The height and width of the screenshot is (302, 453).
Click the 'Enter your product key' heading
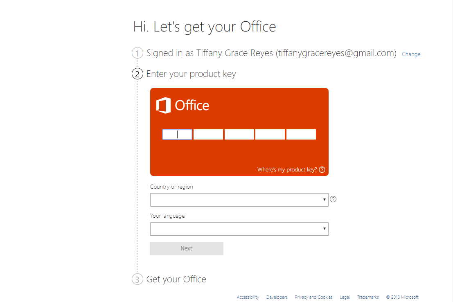point(191,74)
